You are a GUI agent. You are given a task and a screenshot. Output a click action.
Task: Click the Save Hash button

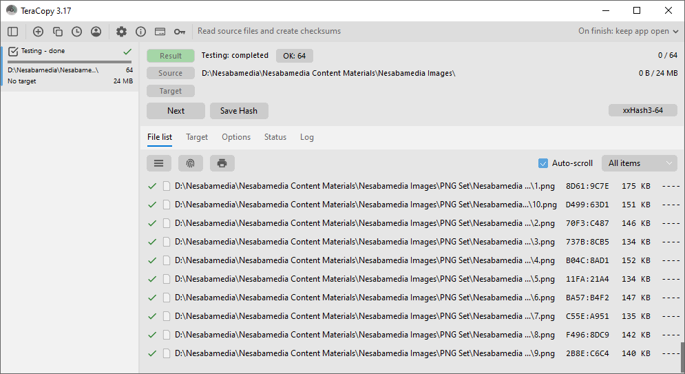pos(238,111)
